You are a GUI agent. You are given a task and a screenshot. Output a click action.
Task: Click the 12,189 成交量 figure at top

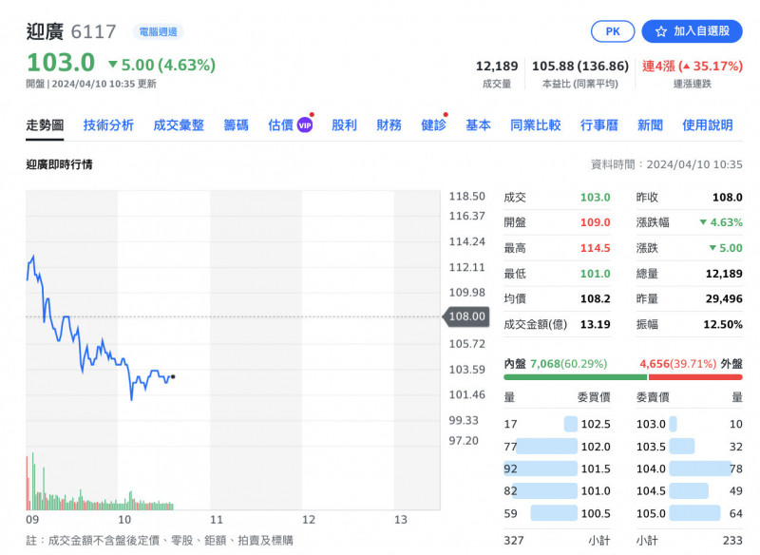pyautogui.click(x=497, y=66)
